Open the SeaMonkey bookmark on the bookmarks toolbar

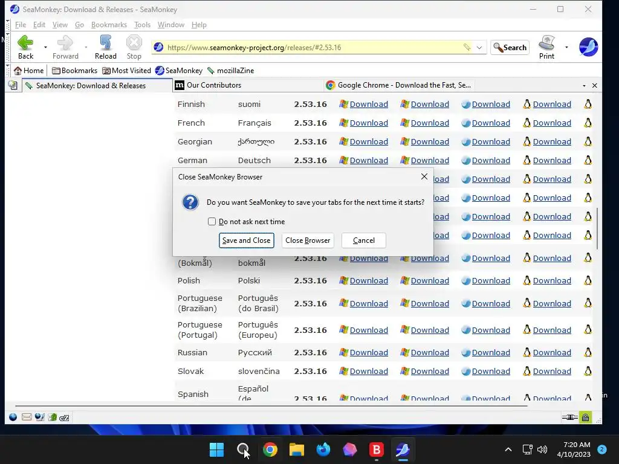pyautogui.click(x=179, y=71)
